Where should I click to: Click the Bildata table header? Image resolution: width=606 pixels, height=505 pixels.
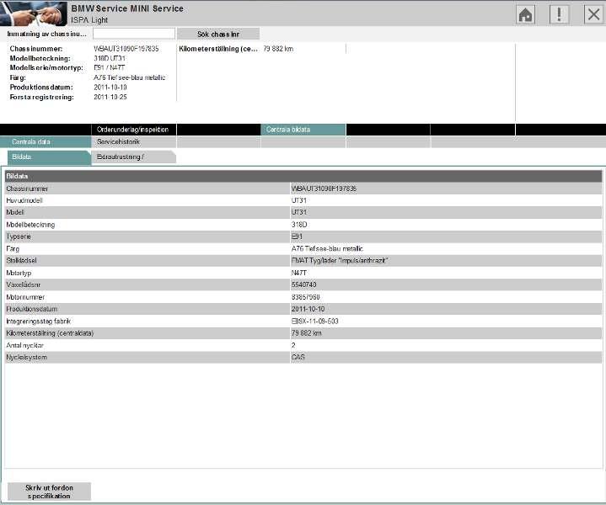(x=303, y=176)
